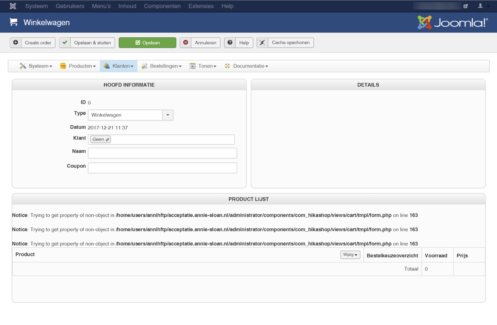Click the Prijs column header

tap(462, 255)
